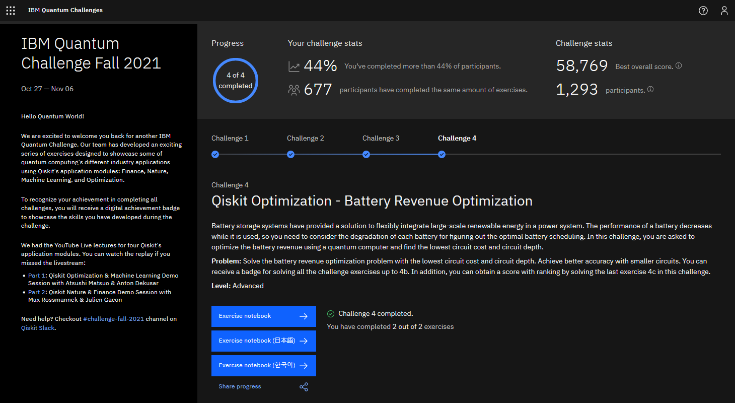735x403 pixels.
Task: Click the 44% completion stat
Action: 320,66
